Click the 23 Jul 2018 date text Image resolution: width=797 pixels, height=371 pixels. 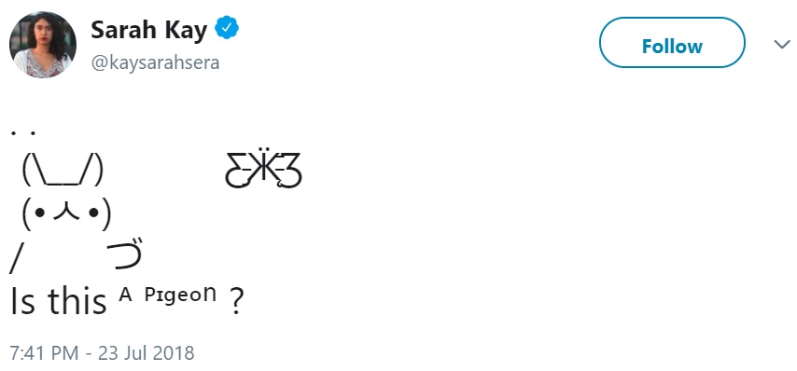coord(147,352)
